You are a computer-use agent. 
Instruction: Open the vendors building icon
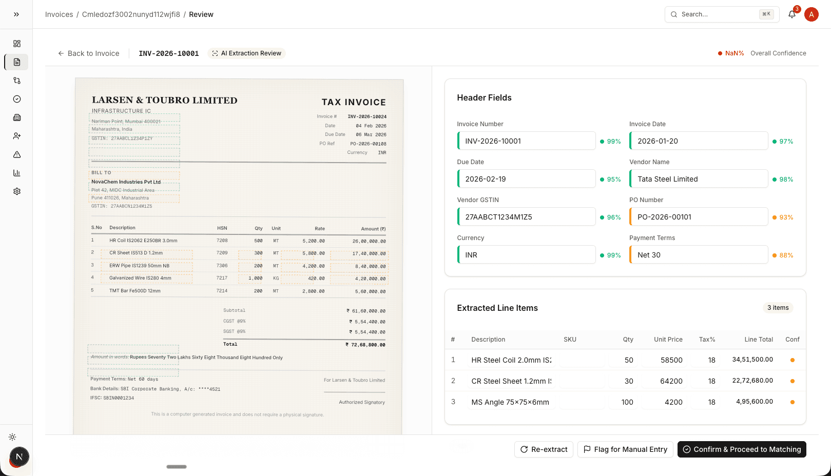(x=16, y=117)
